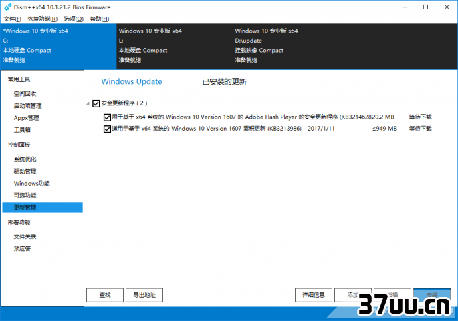Click the Dism++ gear icon in title bar
The height and width of the screenshot is (321, 458).
pos(7,7)
